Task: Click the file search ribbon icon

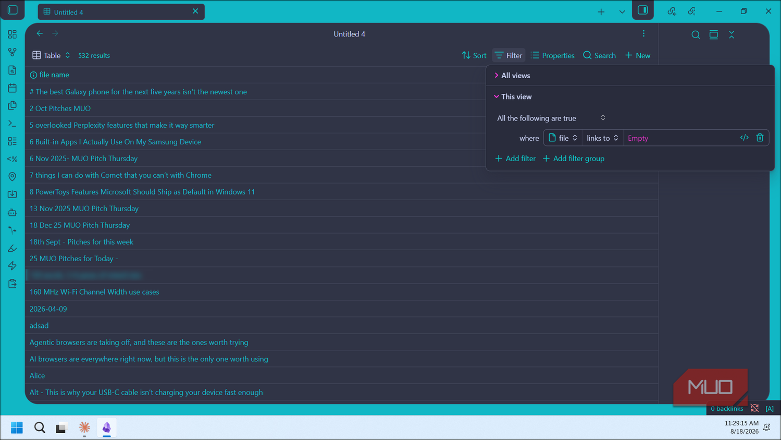Action: [13, 70]
